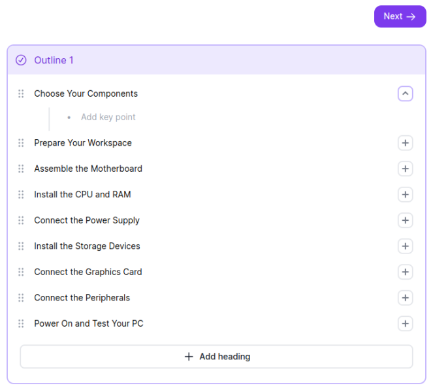The width and height of the screenshot is (433, 392).
Task: Expand key points for Connect the Peripherals
Action: (x=405, y=298)
